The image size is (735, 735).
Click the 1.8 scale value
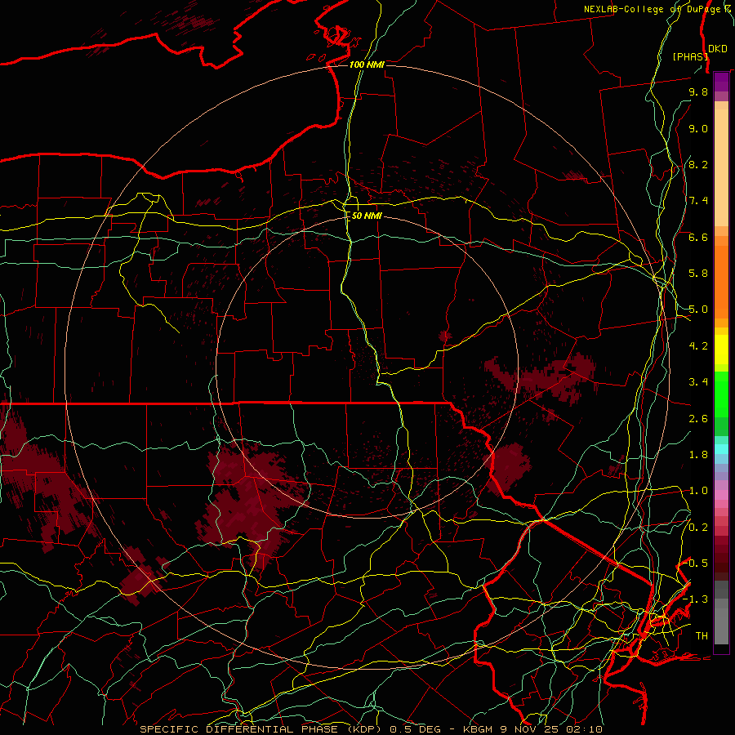(698, 455)
